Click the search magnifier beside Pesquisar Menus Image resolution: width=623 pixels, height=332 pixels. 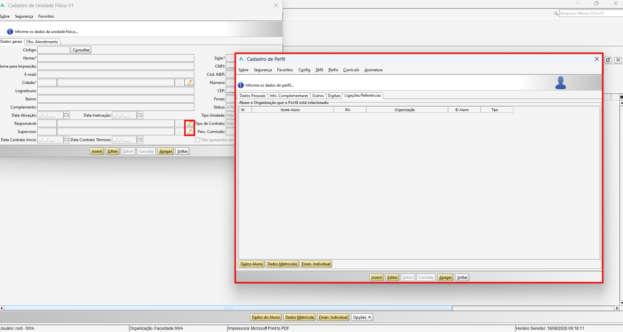point(556,13)
